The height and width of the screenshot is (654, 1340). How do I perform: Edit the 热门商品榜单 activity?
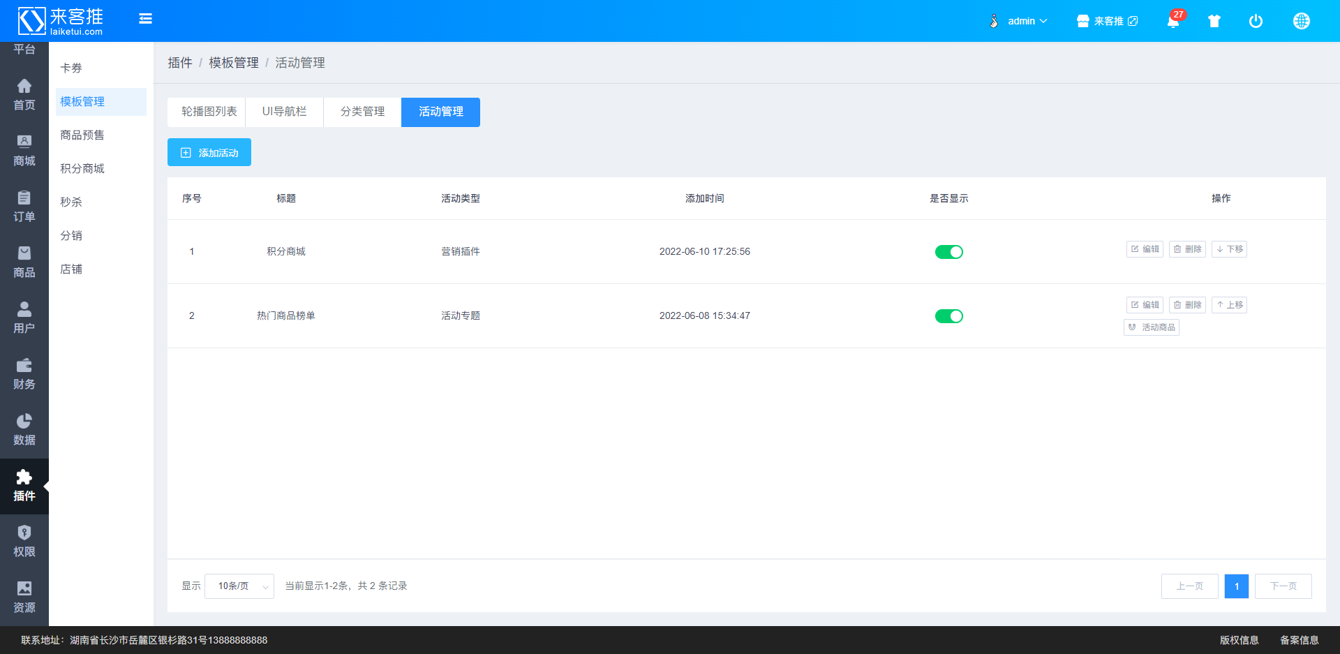(x=1145, y=305)
